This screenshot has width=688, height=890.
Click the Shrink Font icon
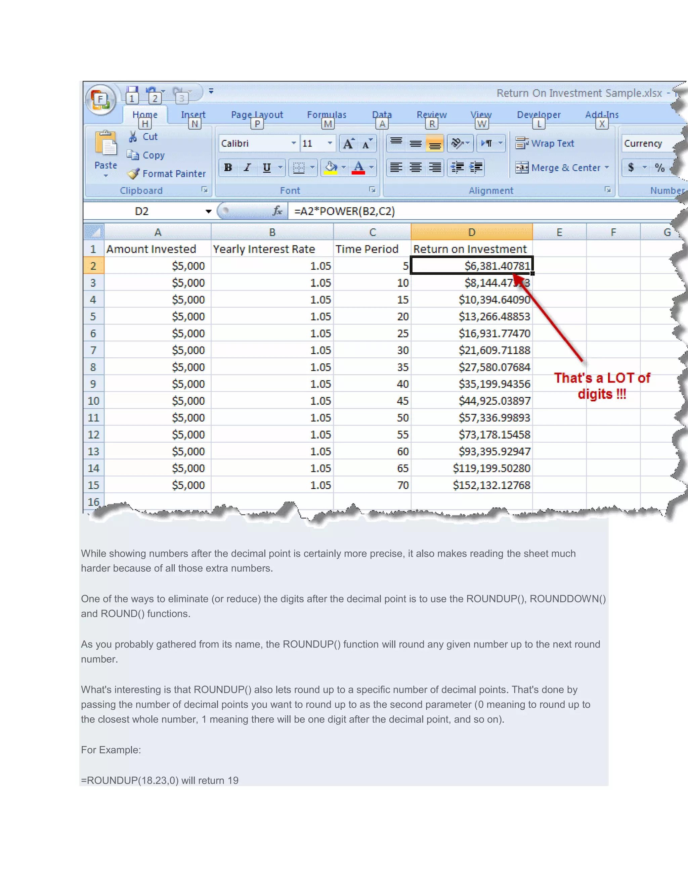[367, 143]
